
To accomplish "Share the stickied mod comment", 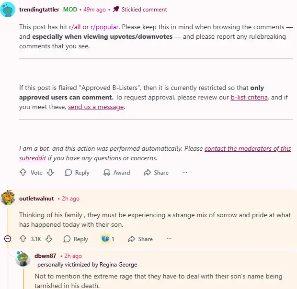I will (x=156, y=172).
